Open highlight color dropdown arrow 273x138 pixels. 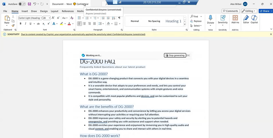(x=65, y=24)
